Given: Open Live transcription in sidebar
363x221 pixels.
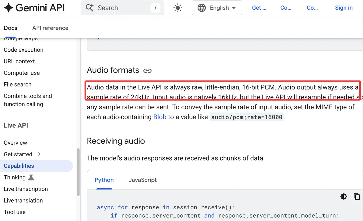Looking at the screenshot, I should [x=26, y=189].
